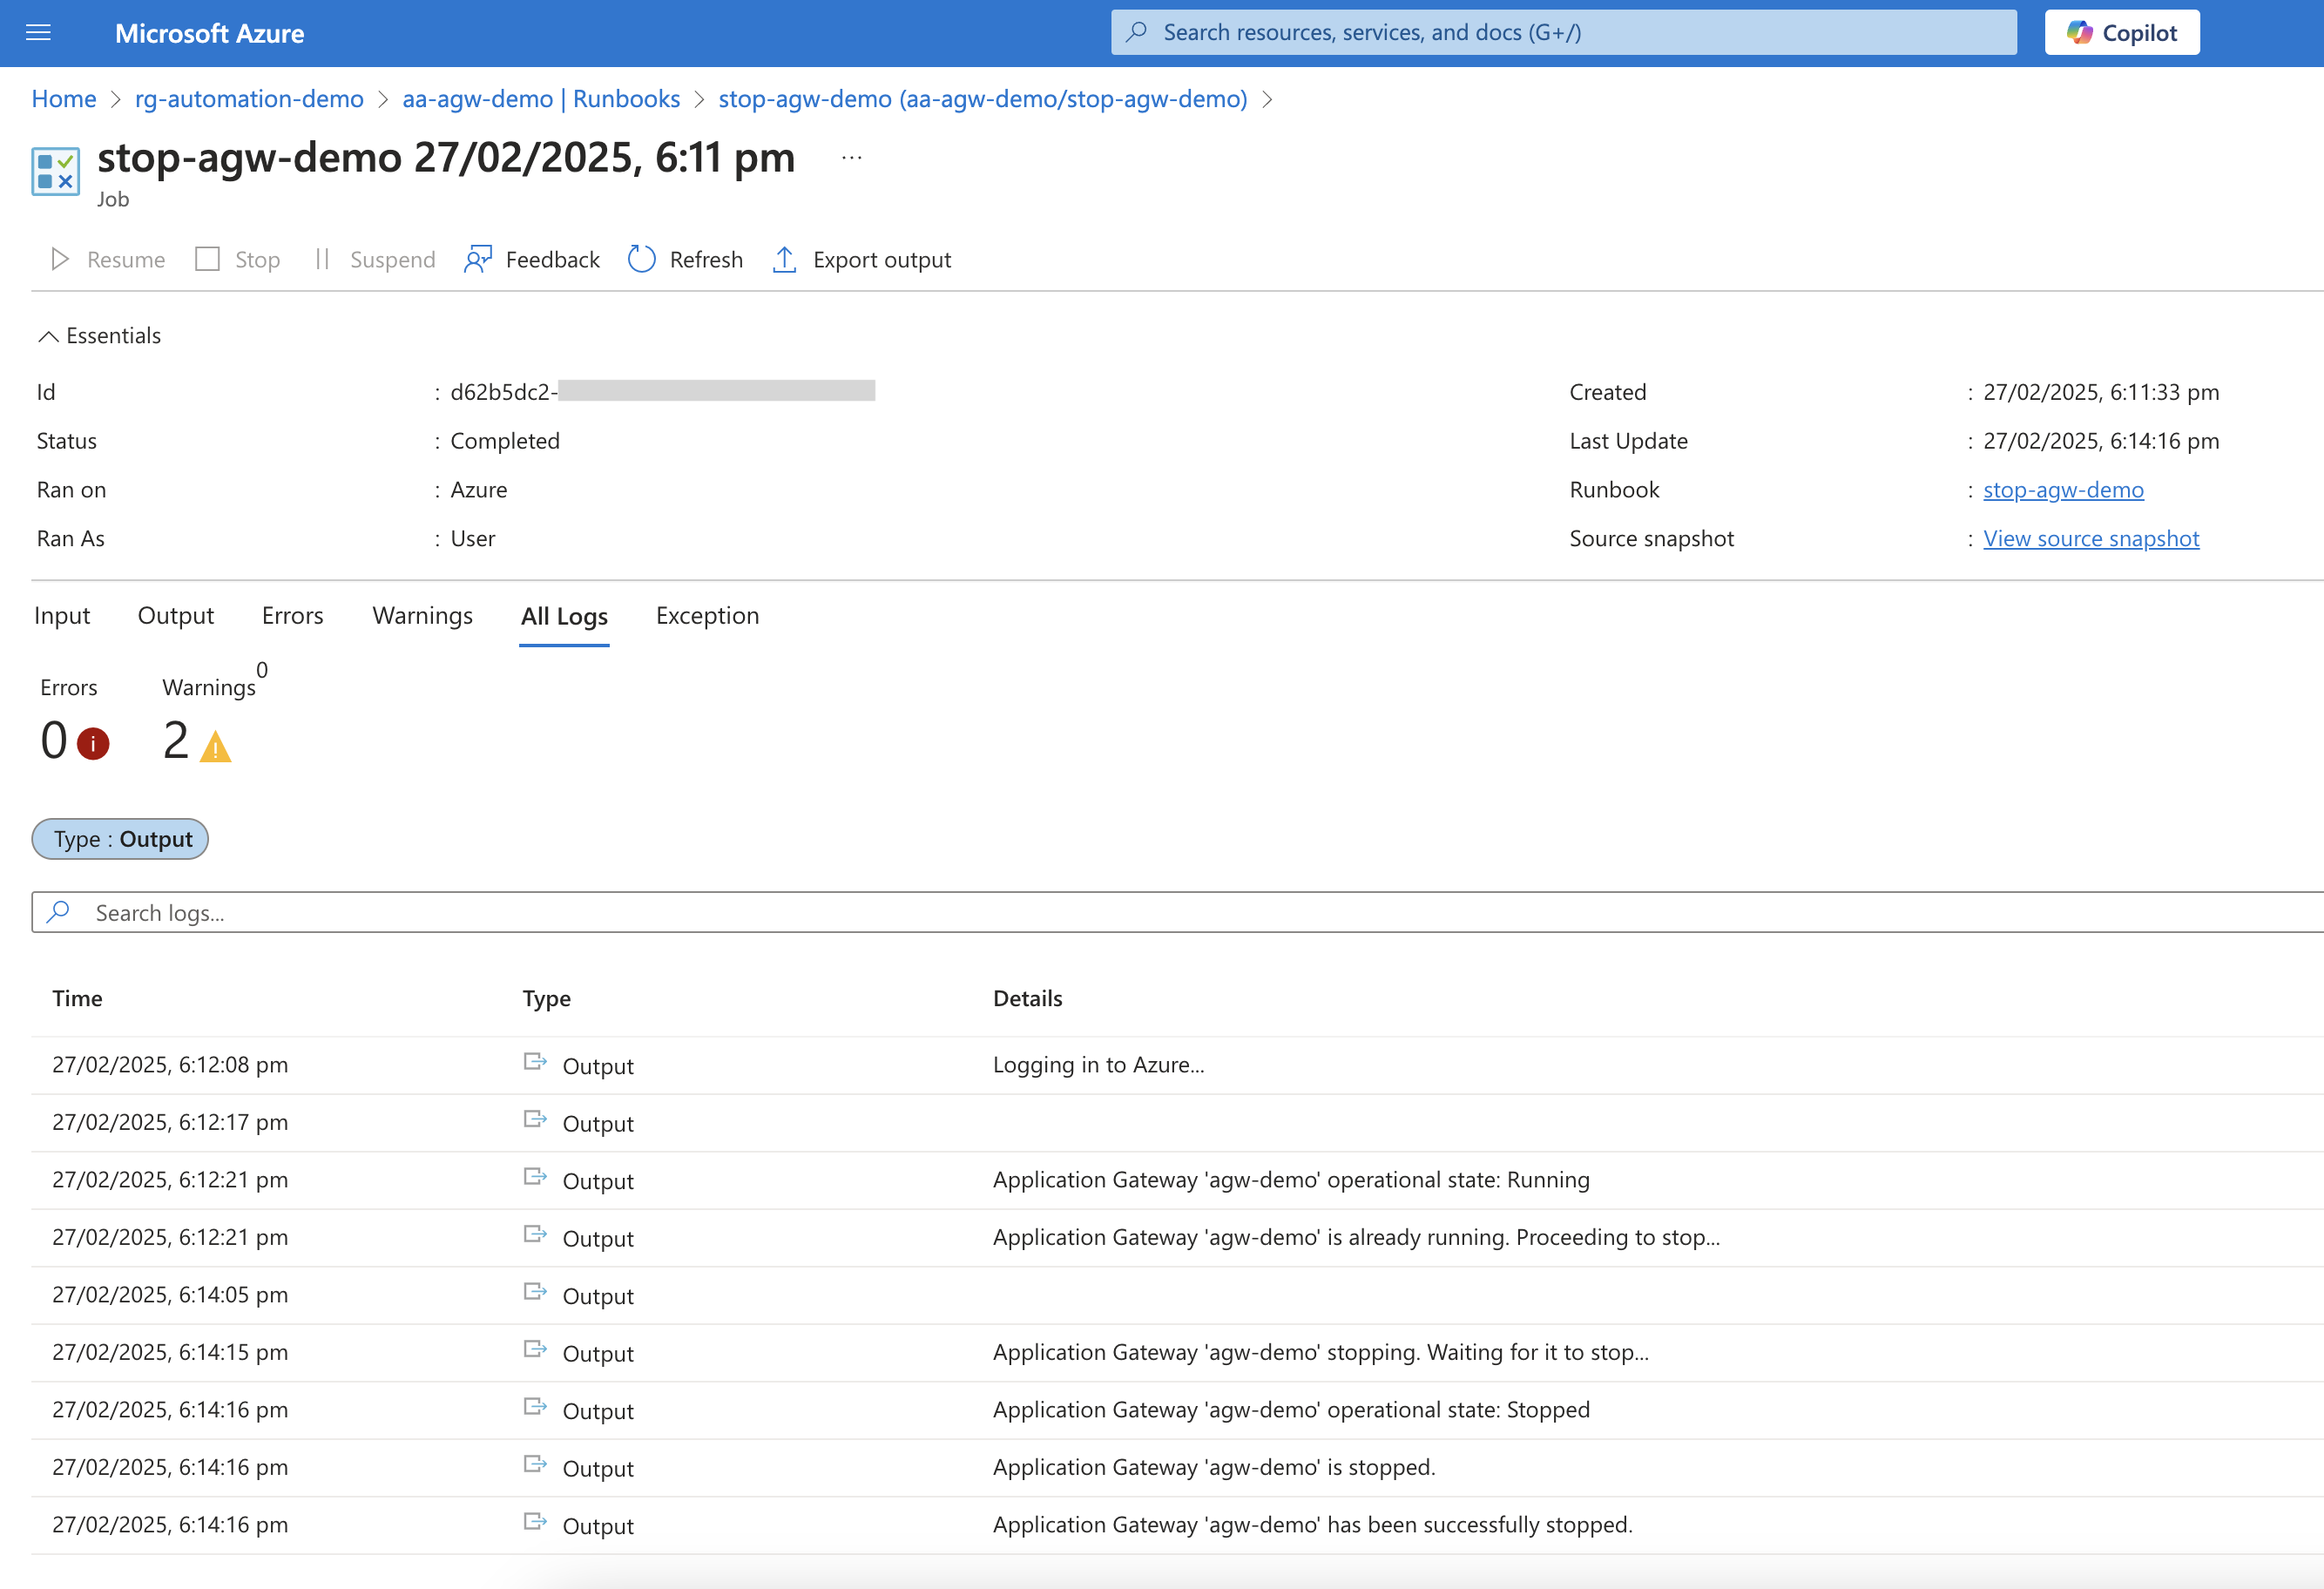This screenshot has height=1589, width=2324.
Task: Select 'operational state: Running' log detail
Action: click(x=1291, y=1180)
